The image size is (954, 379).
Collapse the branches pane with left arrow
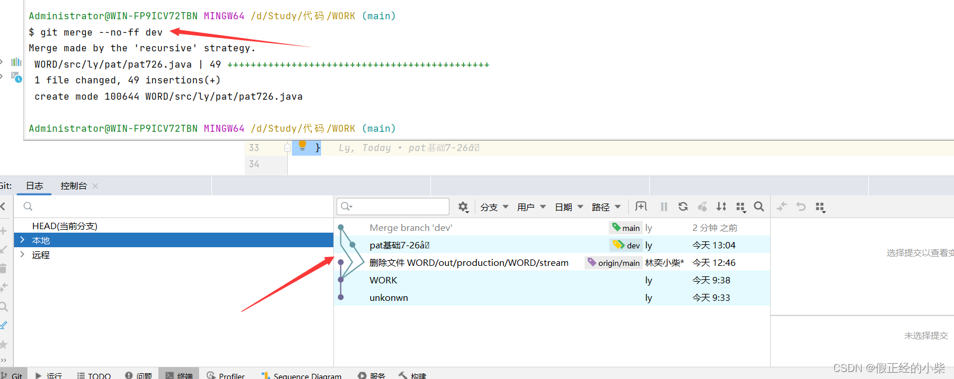3,206
